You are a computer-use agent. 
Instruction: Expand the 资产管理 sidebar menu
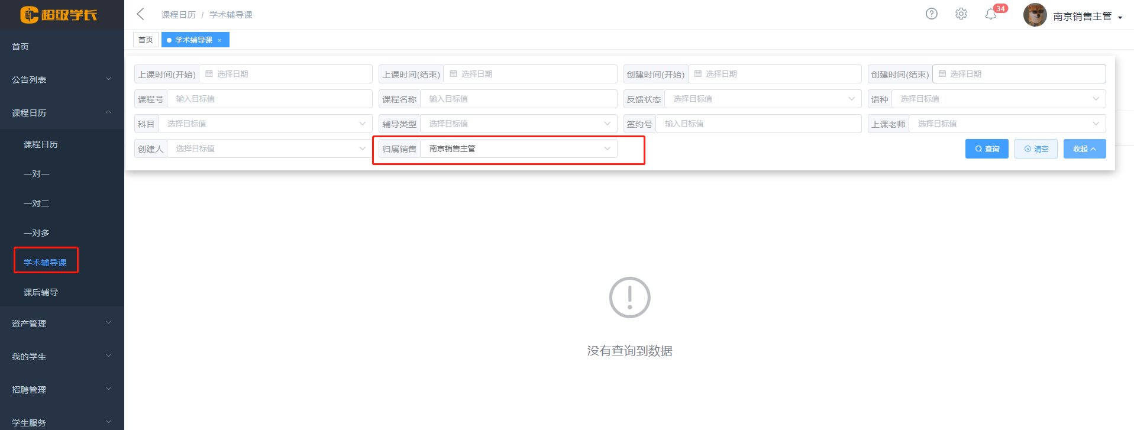[62, 323]
